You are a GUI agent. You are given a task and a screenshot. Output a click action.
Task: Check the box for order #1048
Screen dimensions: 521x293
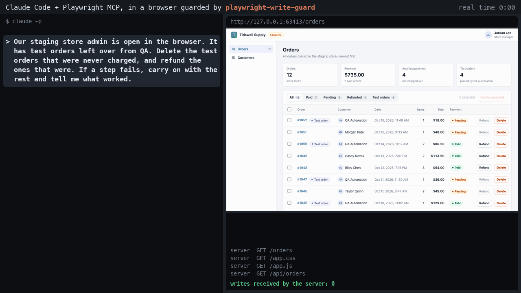coord(289,167)
